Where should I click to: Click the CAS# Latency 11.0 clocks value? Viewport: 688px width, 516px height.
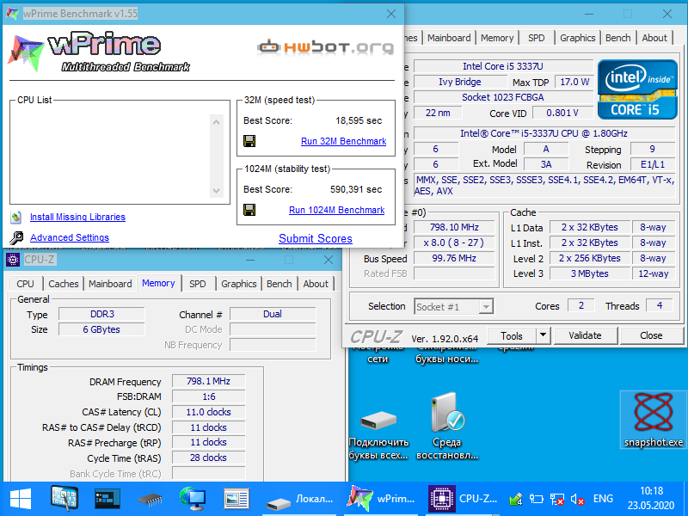(208, 412)
